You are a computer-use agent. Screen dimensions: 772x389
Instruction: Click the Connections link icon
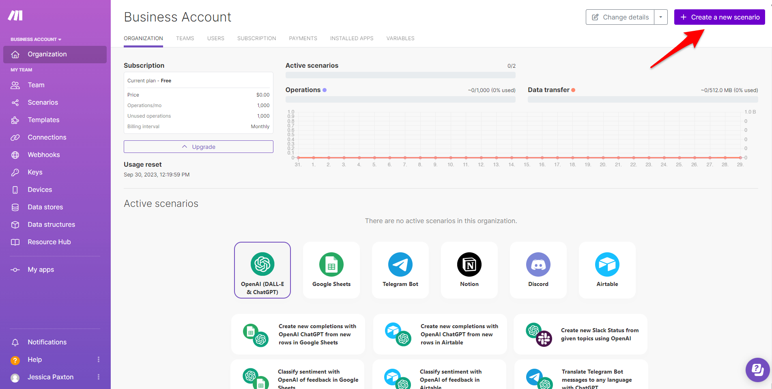pos(15,138)
